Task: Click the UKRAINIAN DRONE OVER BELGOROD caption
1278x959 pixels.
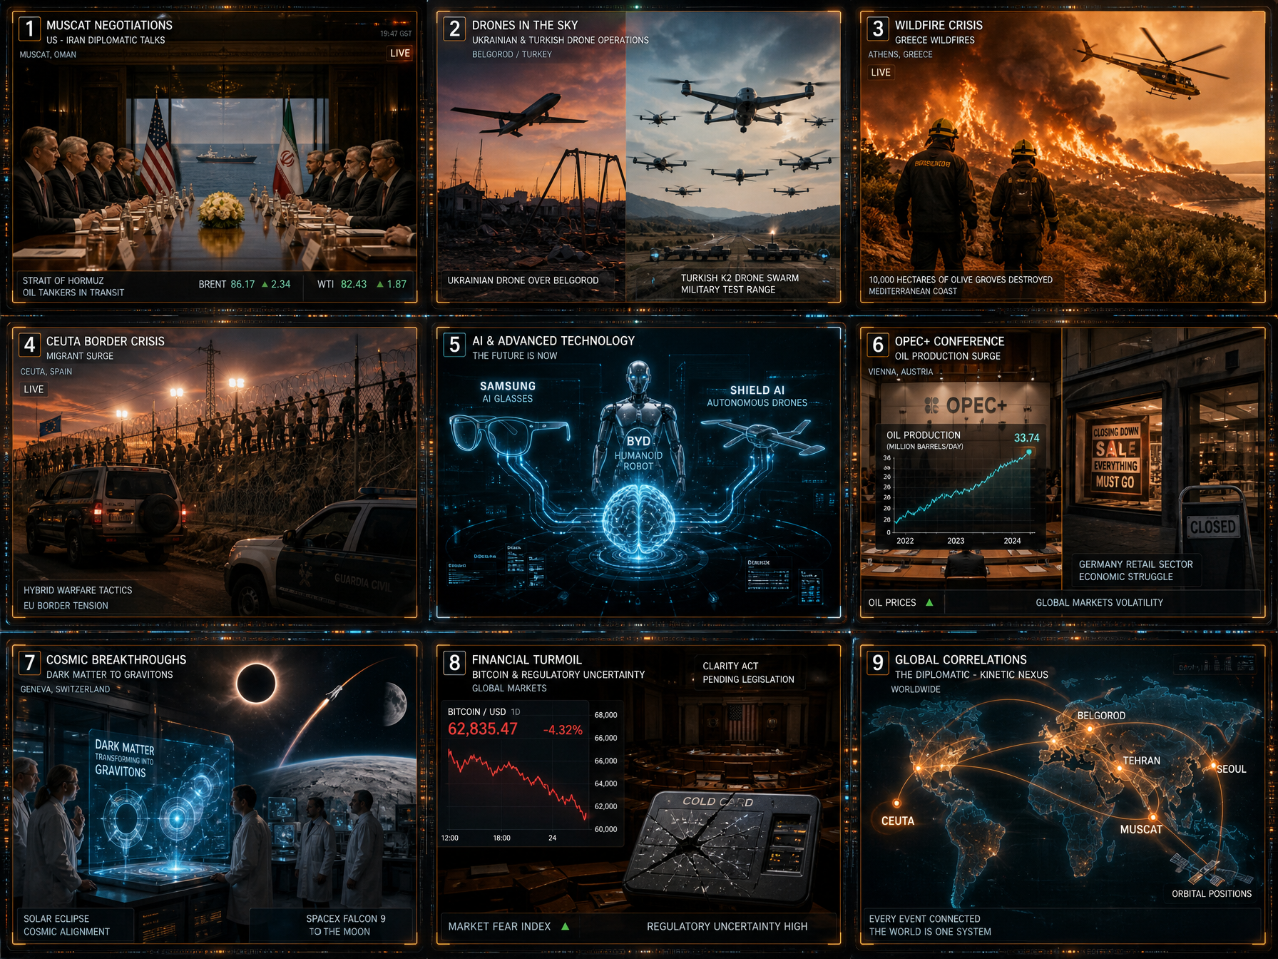Action: 523,280
